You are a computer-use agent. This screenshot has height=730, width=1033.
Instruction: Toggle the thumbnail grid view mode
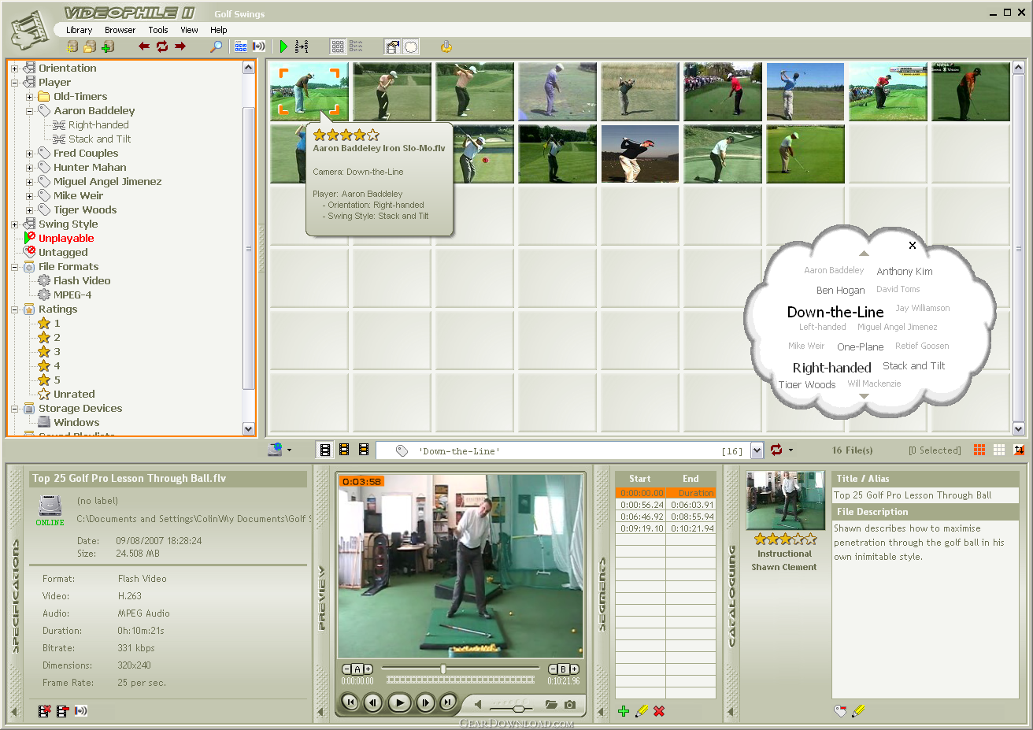337,46
